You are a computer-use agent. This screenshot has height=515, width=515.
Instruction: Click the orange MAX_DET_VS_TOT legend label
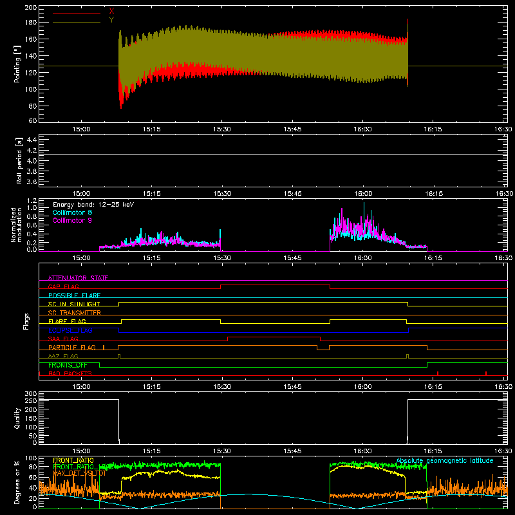pos(79,473)
